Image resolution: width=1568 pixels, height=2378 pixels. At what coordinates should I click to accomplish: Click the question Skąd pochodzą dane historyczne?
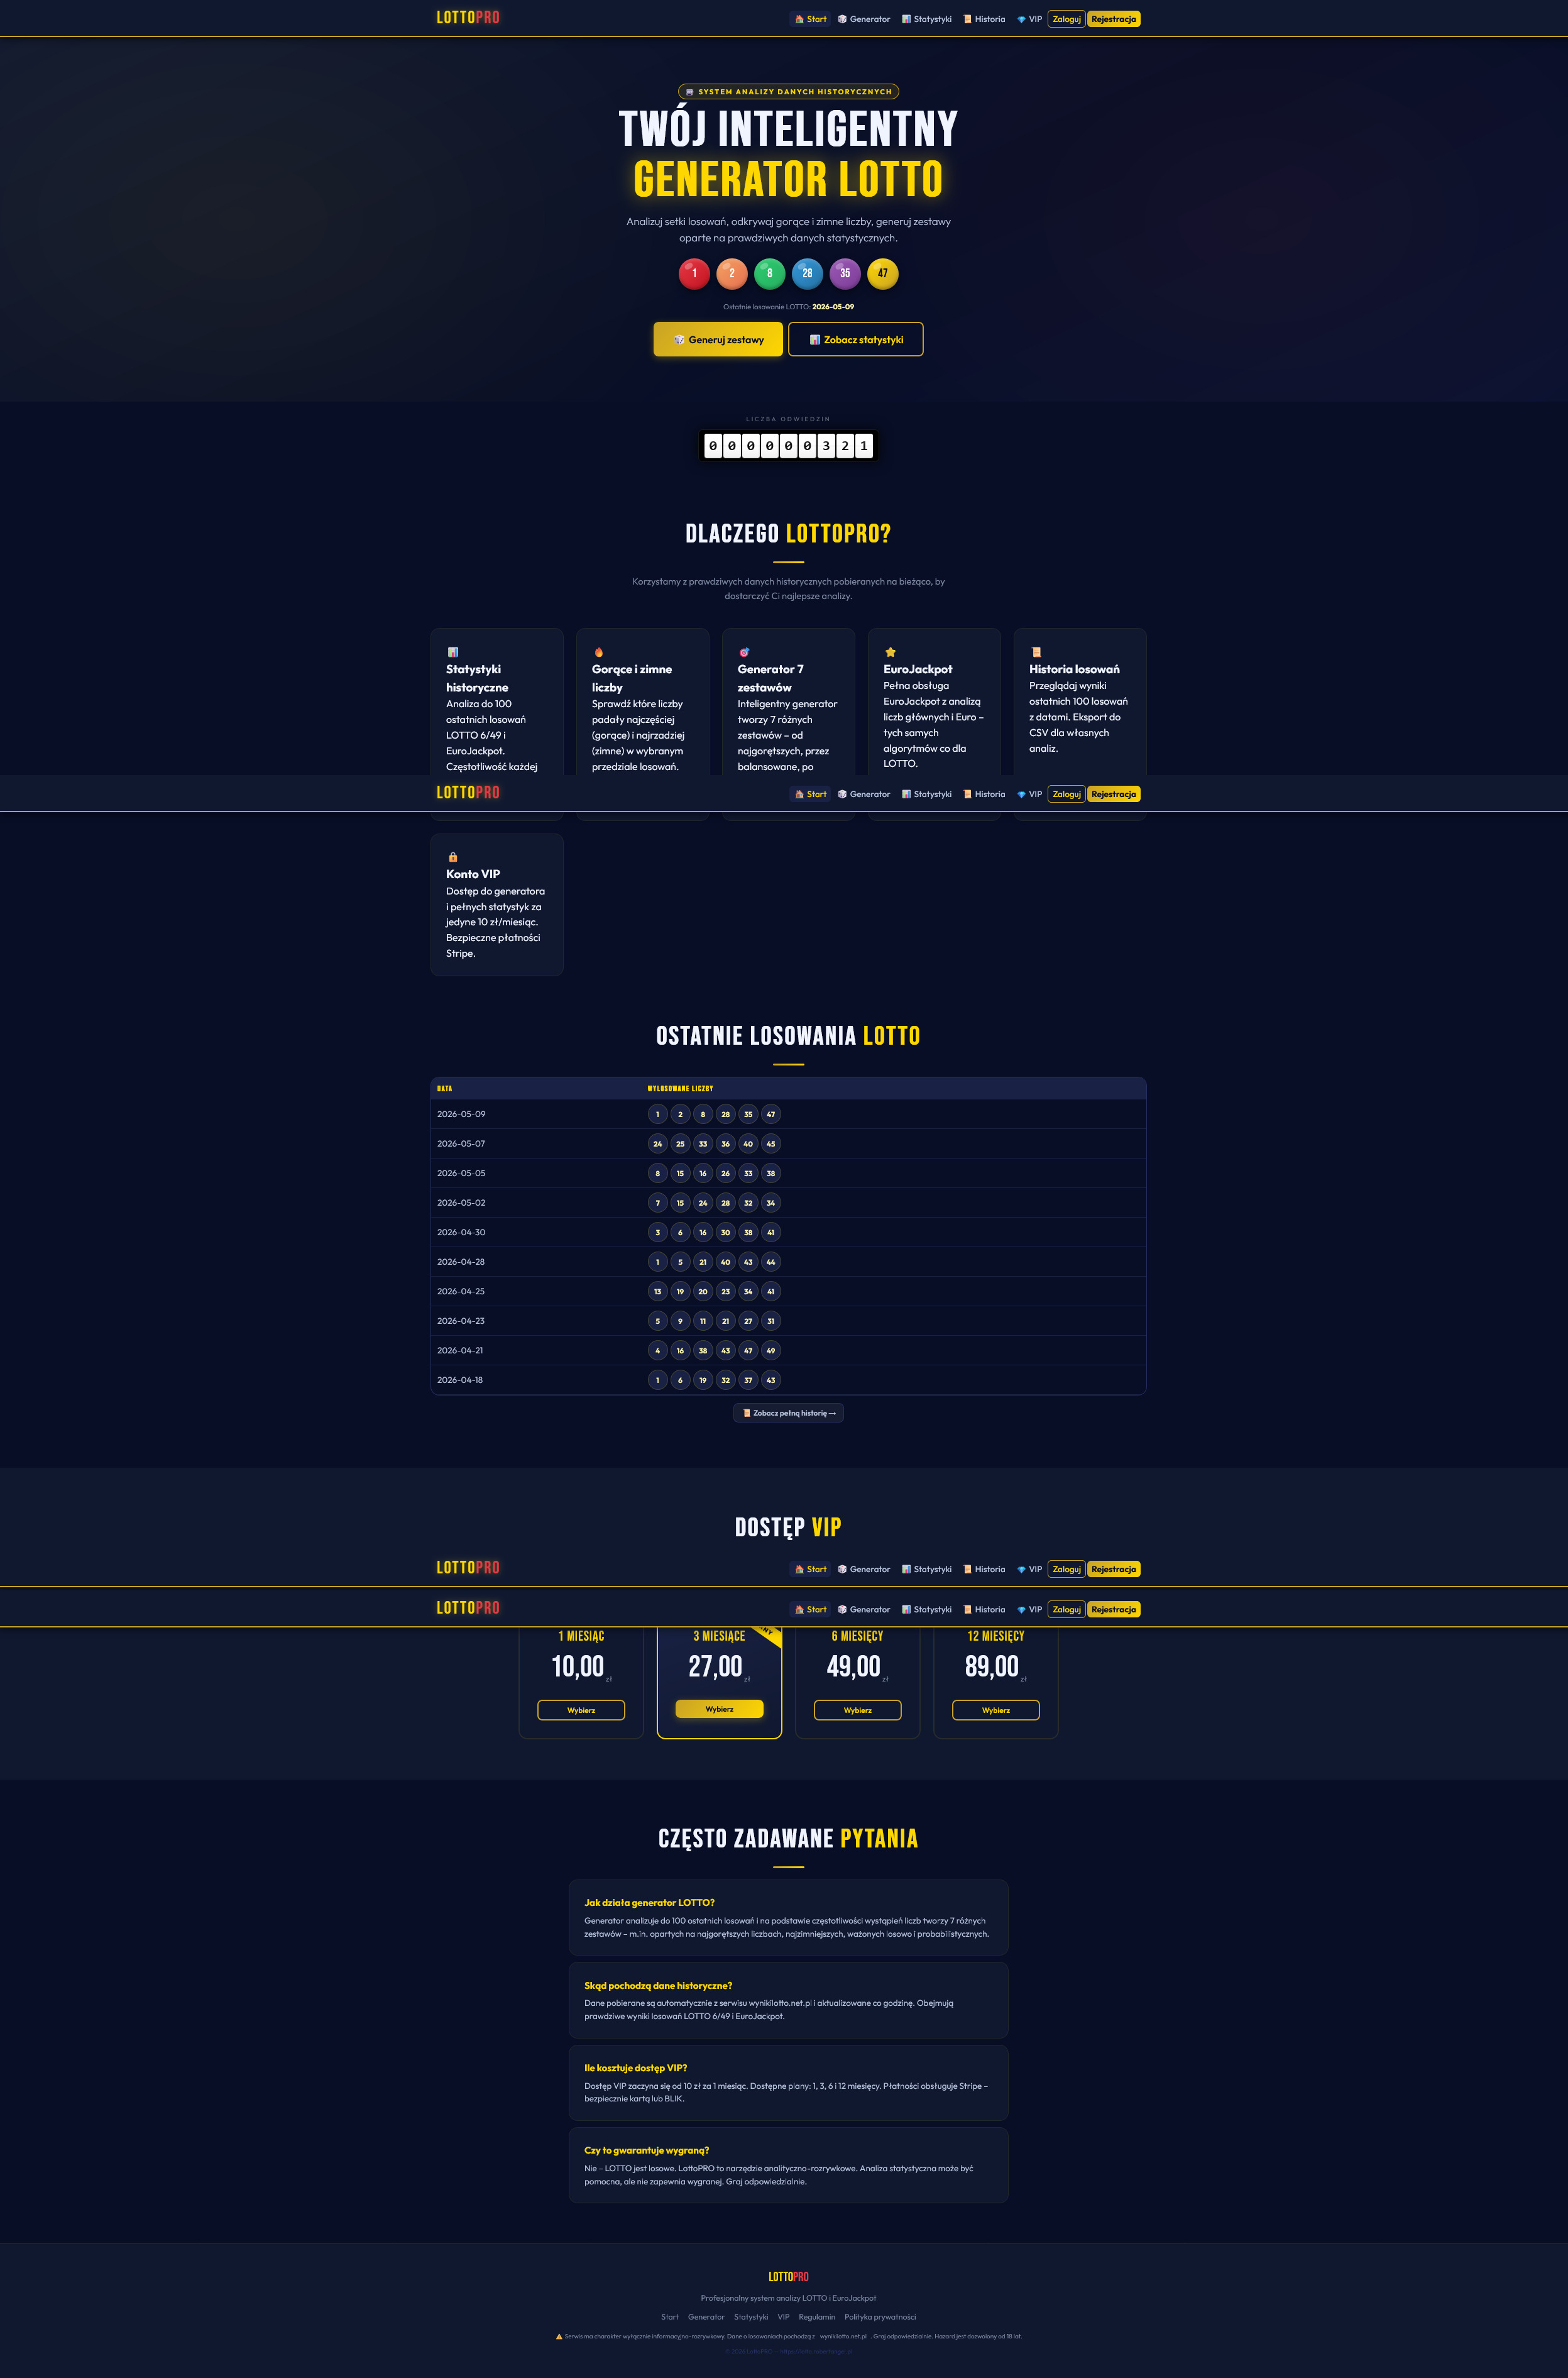pyautogui.click(x=658, y=1985)
